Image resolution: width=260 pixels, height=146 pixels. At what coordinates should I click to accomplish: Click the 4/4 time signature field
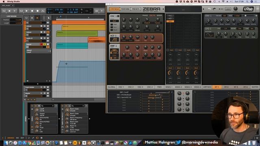(61, 12)
